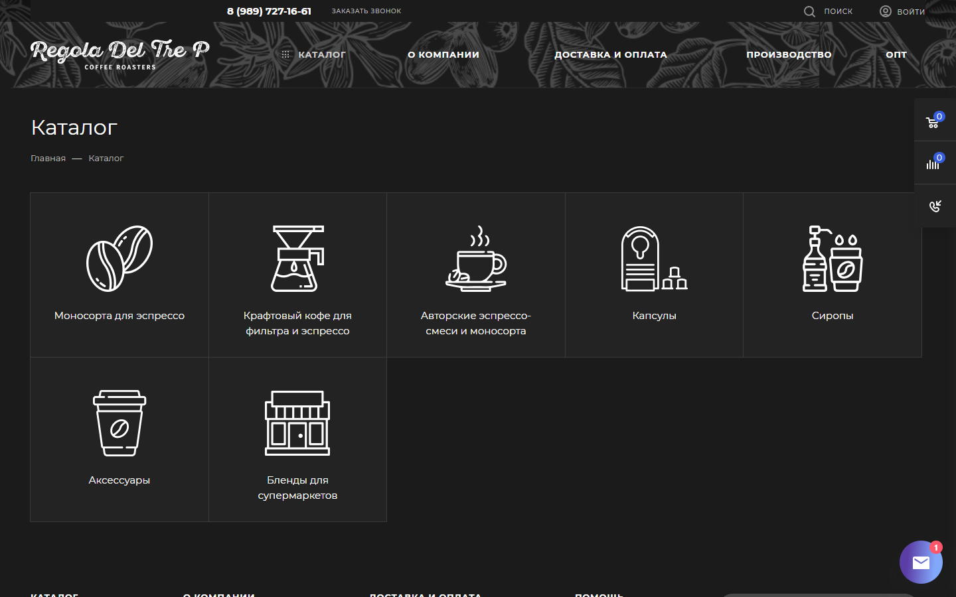Click the Regola Del Tre P logo
Image resolution: width=956 pixels, height=597 pixels.
[120, 54]
